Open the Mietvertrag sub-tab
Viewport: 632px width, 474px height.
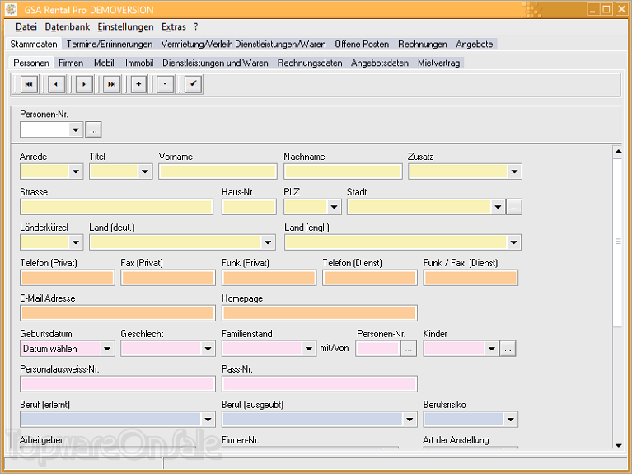click(x=439, y=63)
